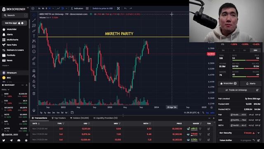Viewport: 264px width, 149px height.
Task: Open the go to date calendar icon
Action: point(72,113)
